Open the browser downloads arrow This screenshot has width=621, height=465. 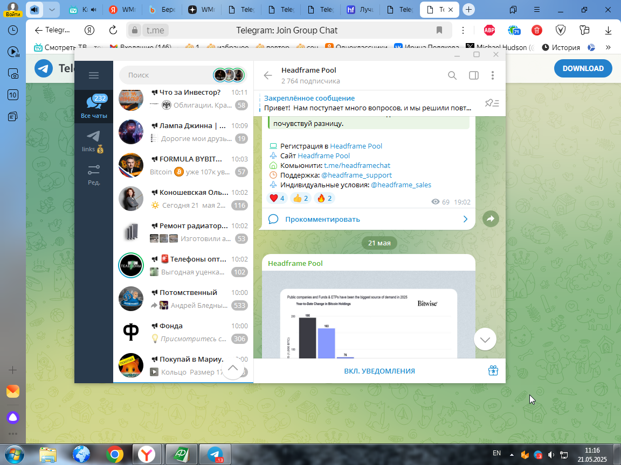608,30
